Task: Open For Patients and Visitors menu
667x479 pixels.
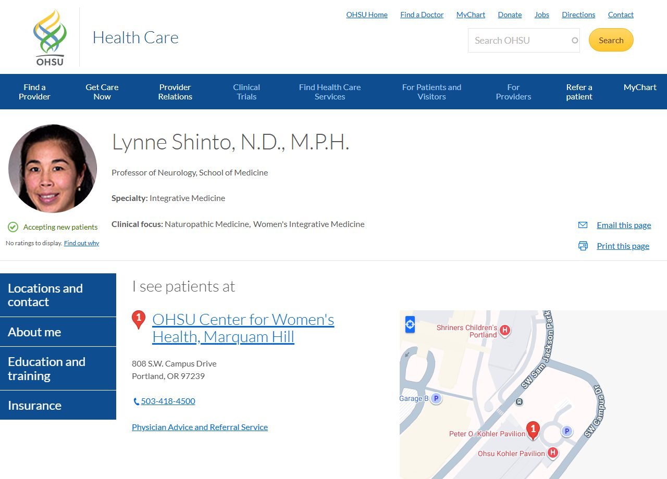Action: (431, 92)
